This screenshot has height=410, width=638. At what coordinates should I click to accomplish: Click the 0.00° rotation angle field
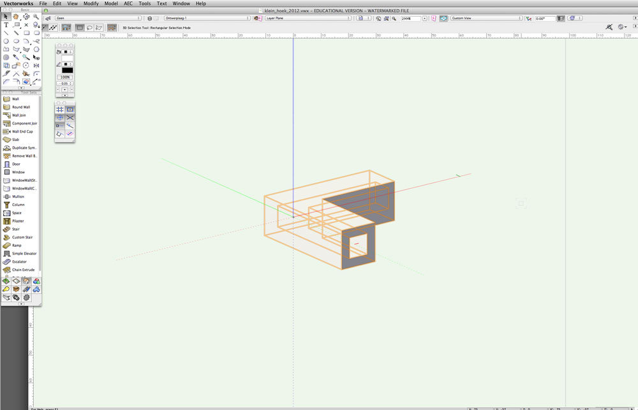[x=545, y=18]
